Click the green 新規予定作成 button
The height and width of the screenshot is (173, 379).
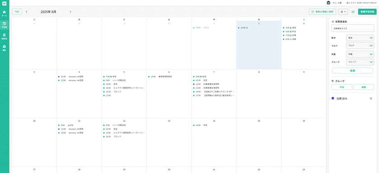(367, 12)
